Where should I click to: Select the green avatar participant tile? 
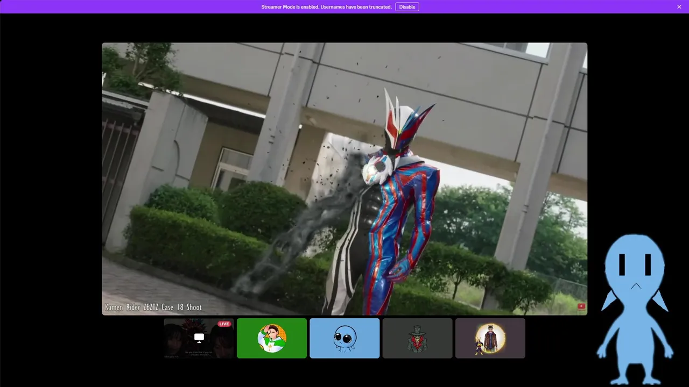tap(272, 338)
